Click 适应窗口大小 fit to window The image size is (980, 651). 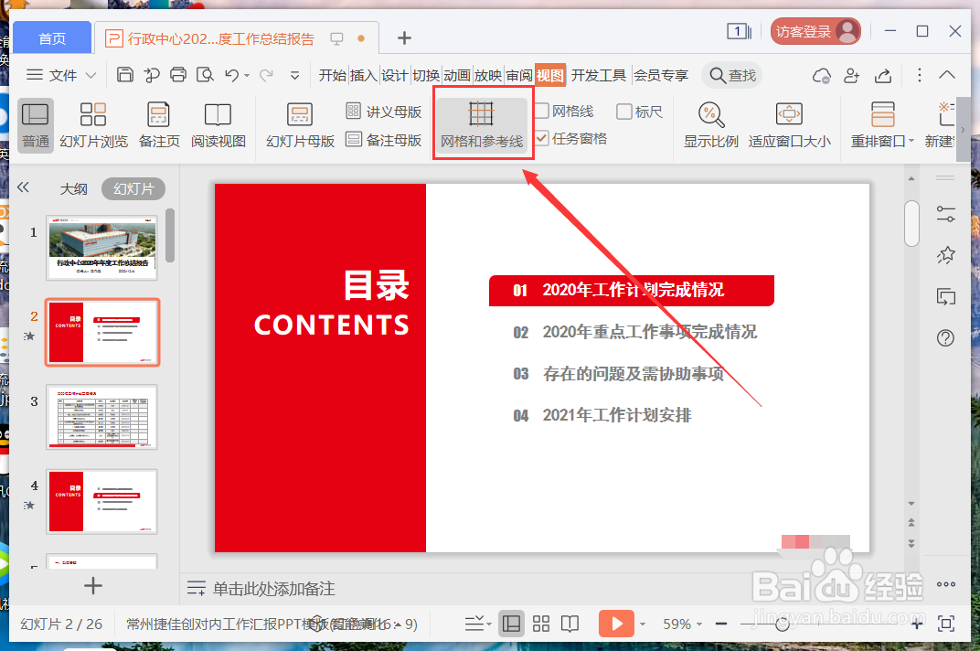(x=789, y=125)
